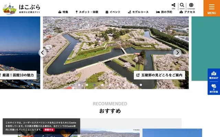Viewport: 220px width, 137px height.
Task: Select the last carousel pagination dot
Action: (141, 85)
